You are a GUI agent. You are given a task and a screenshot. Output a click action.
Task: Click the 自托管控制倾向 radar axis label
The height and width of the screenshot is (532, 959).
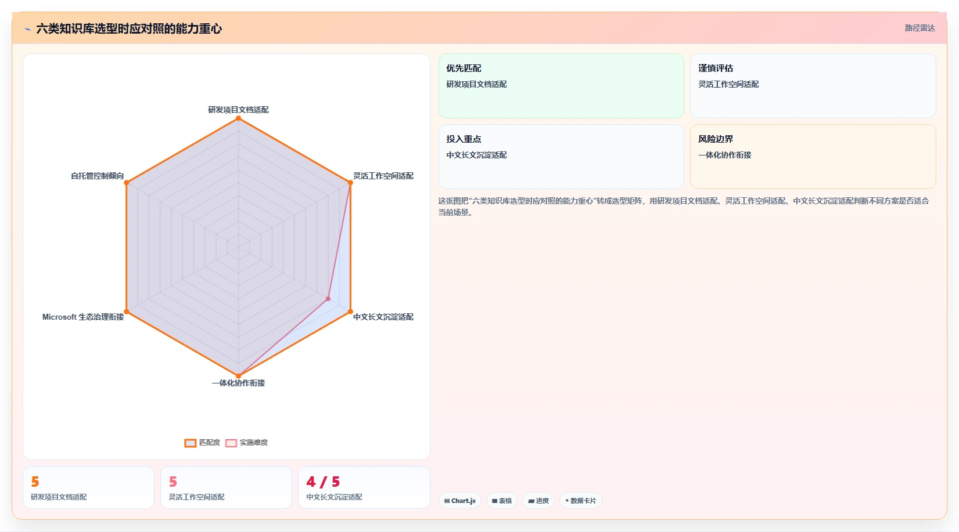tap(97, 176)
